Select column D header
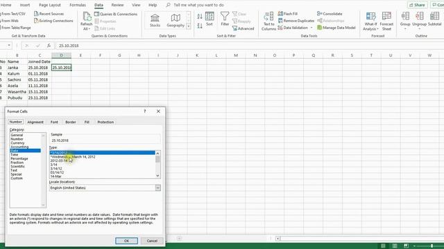 [x=61, y=55]
